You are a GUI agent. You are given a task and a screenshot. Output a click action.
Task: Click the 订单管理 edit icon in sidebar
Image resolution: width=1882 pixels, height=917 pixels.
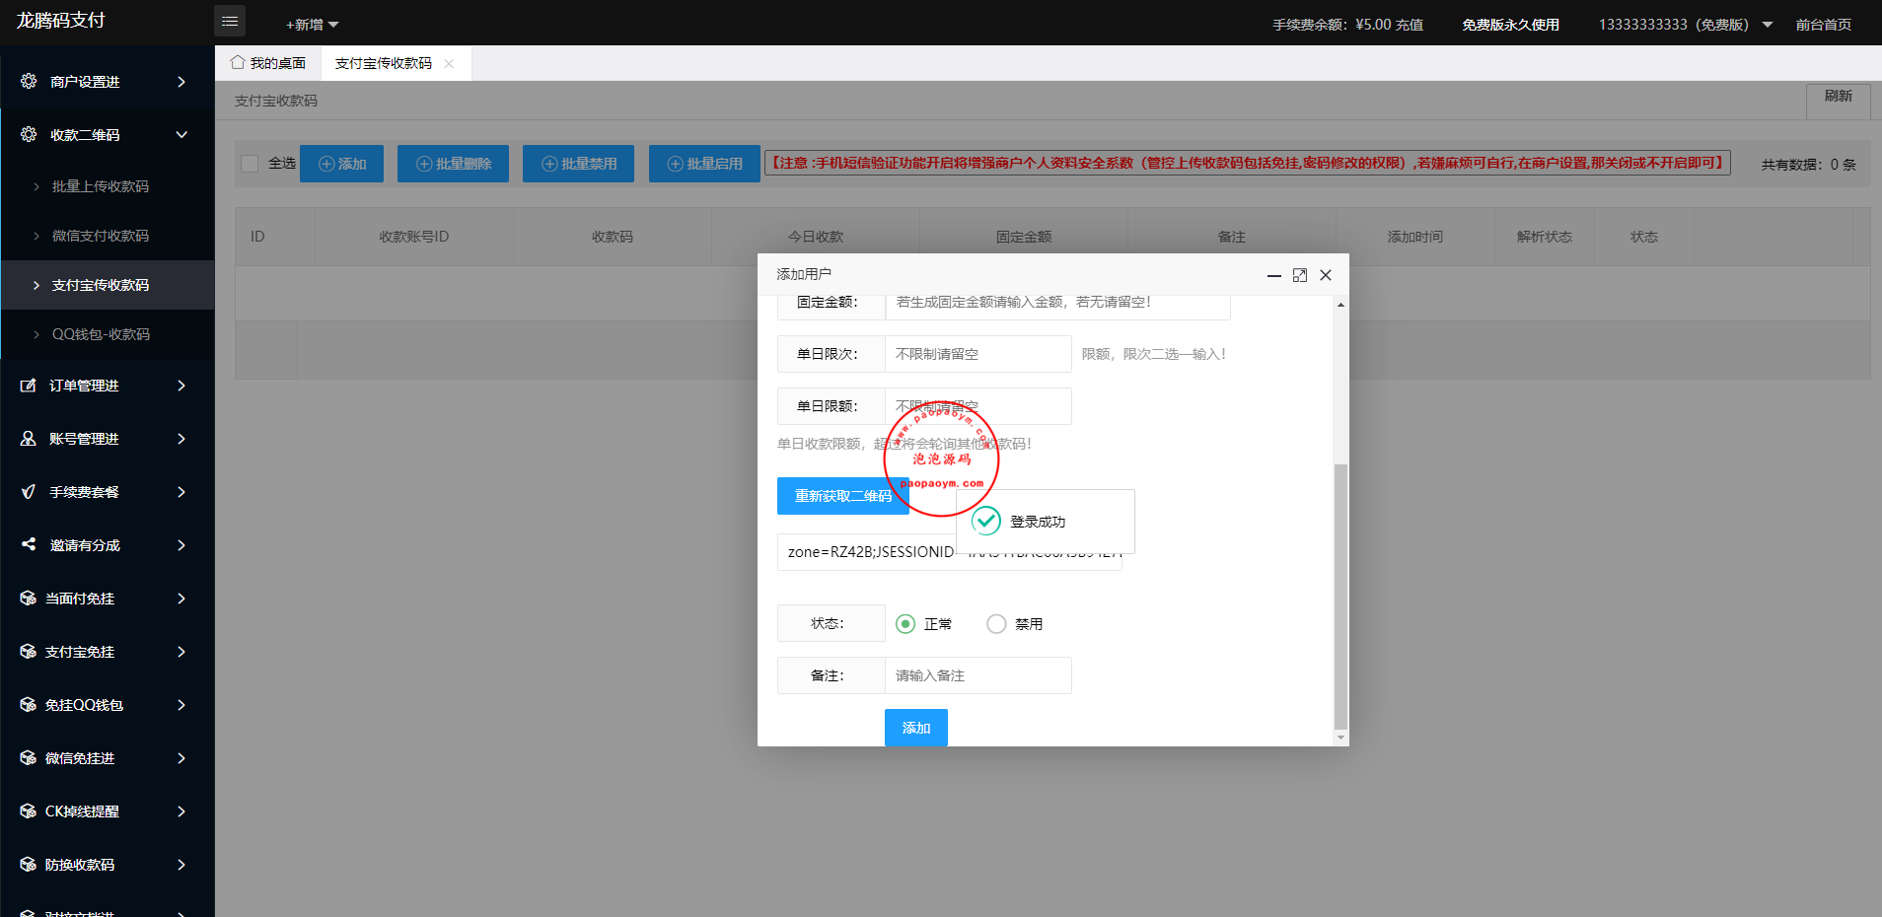tap(29, 386)
